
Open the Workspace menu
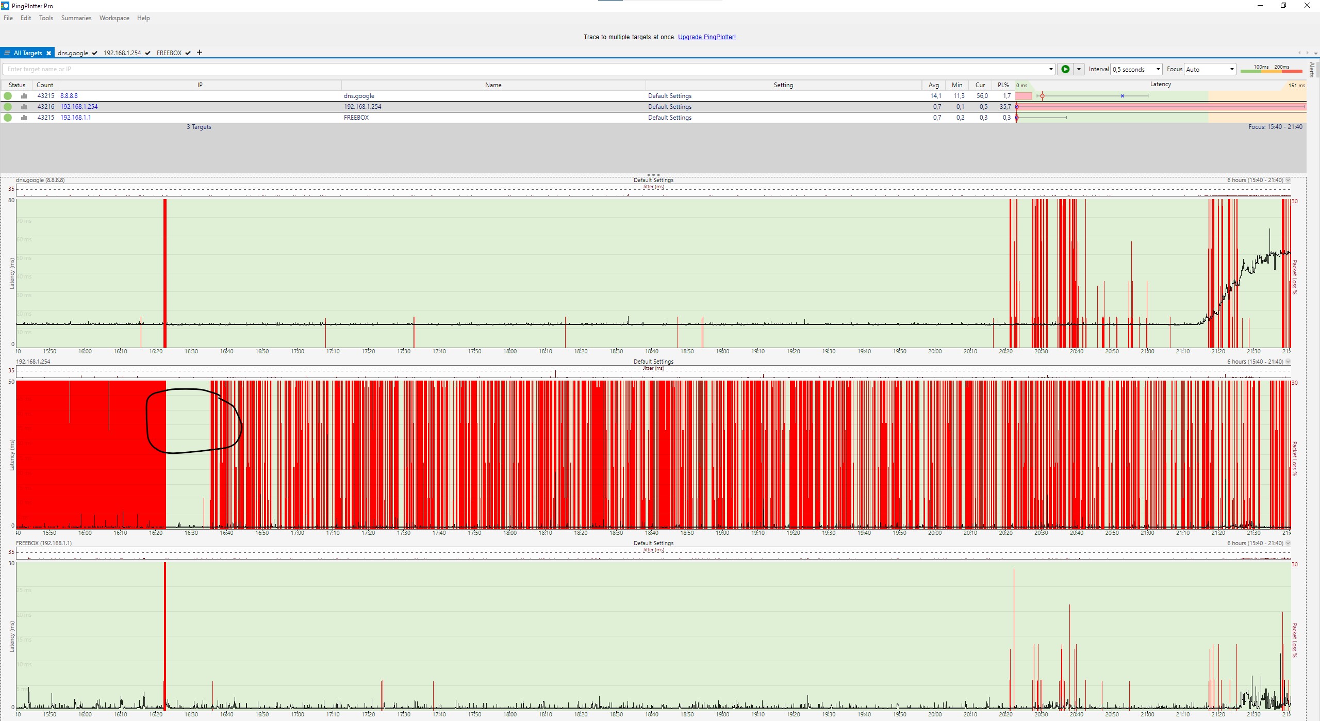(114, 18)
